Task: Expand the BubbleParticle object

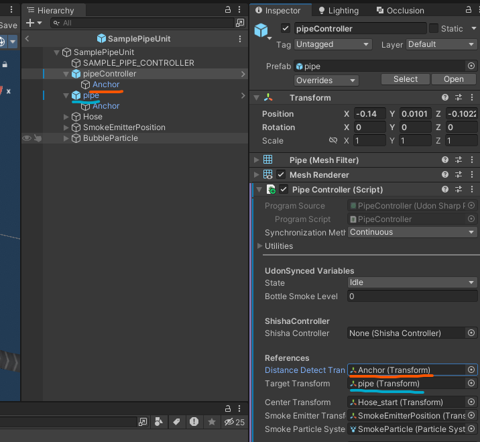Action: click(x=66, y=138)
